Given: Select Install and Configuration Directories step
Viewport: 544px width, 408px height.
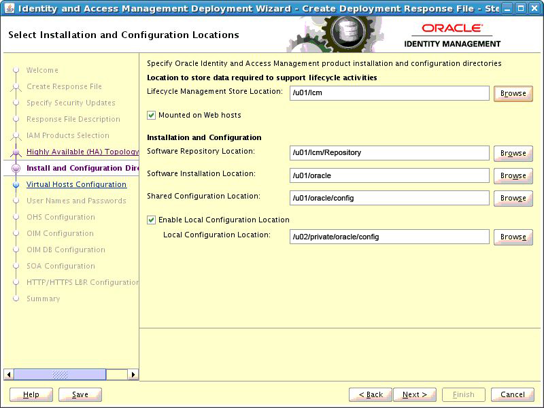Looking at the screenshot, I should click(82, 168).
